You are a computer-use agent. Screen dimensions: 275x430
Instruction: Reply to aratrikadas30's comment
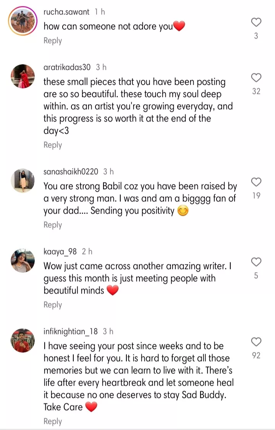(53, 145)
